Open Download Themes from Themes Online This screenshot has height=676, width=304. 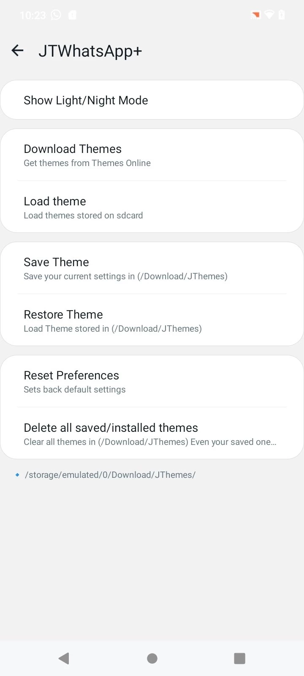pyautogui.click(x=152, y=155)
